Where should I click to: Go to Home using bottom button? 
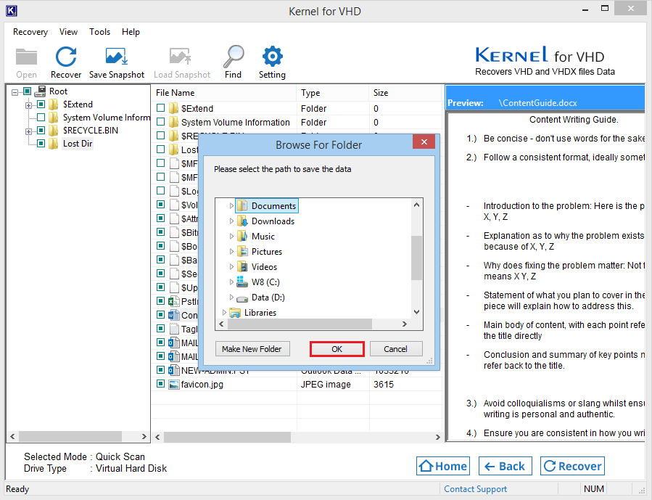tap(443, 466)
